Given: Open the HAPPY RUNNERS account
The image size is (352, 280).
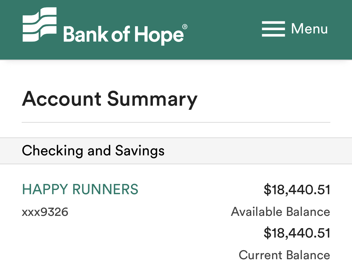Looking at the screenshot, I should click(x=80, y=189).
